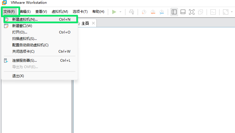Open the power options dropdown arrow
235x133 pixels.
(120, 12)
